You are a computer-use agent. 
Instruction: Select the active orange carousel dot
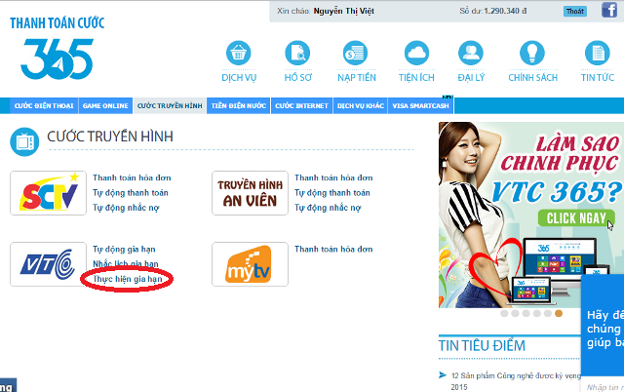[x=559, y=313]
